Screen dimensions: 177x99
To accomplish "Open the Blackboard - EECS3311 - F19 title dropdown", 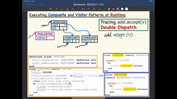I will [89, 5].
